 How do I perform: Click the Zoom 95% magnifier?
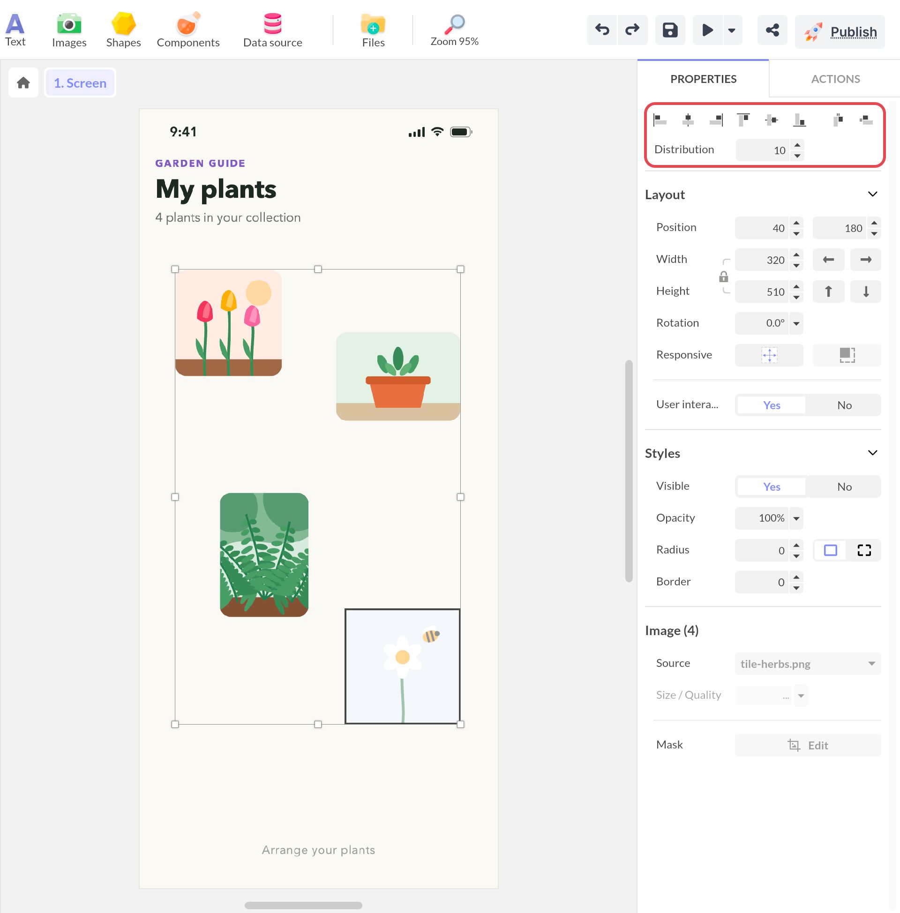tap(455, 30)
